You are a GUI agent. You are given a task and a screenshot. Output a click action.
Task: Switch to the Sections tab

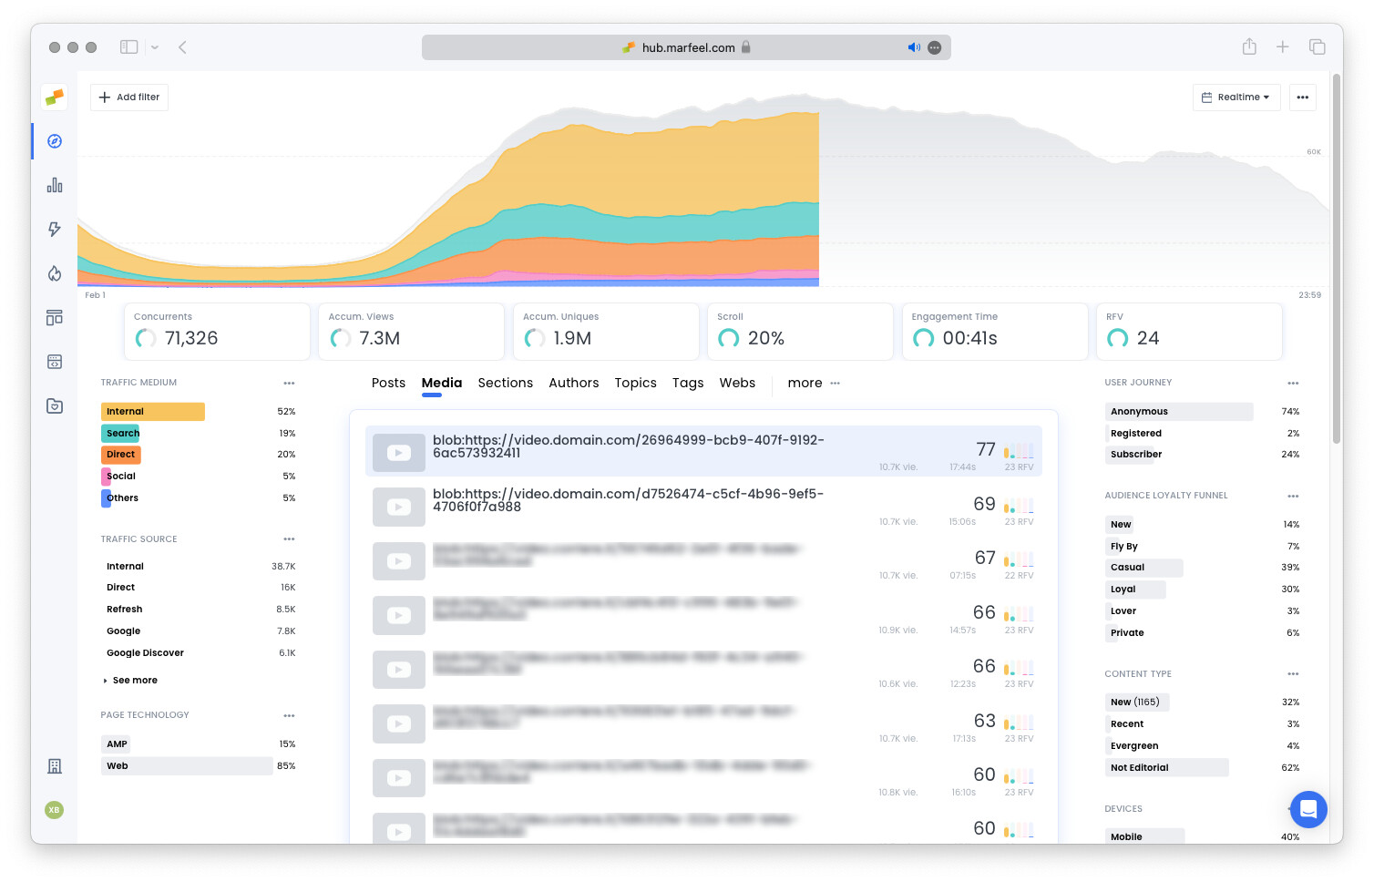[x=505, y=383]
